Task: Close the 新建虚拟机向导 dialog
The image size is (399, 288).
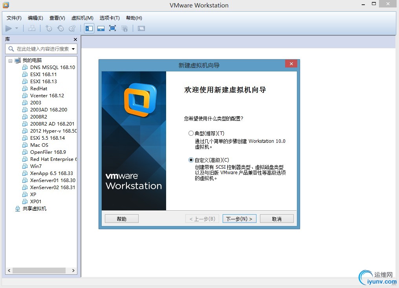Action: point(291,64)
